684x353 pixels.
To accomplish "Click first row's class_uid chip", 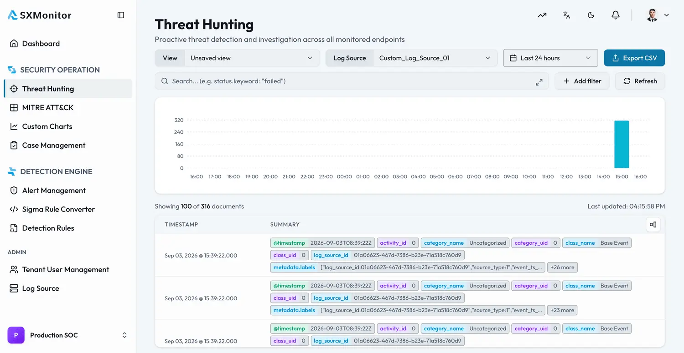I will pyautogui.click(x=290, y=255).
